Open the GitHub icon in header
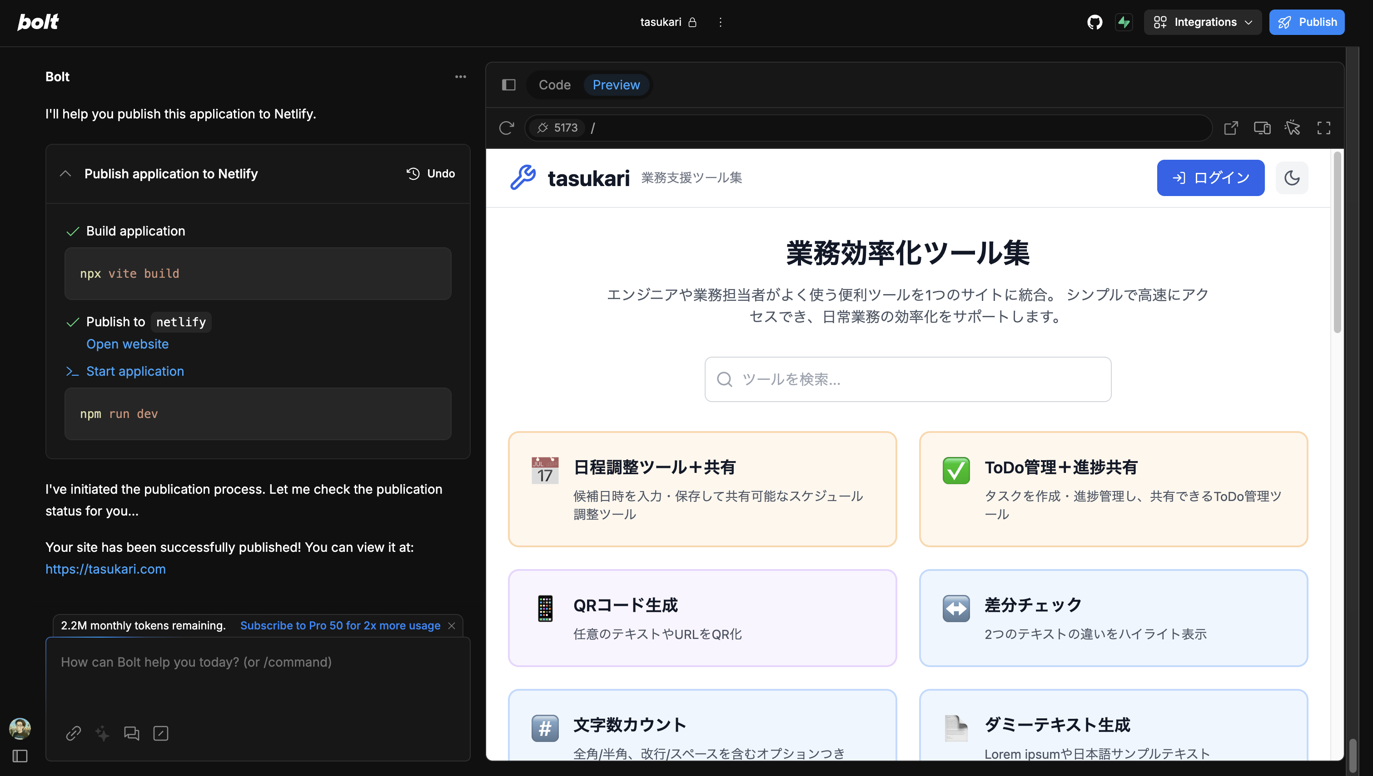 [x=1094, y=22]
